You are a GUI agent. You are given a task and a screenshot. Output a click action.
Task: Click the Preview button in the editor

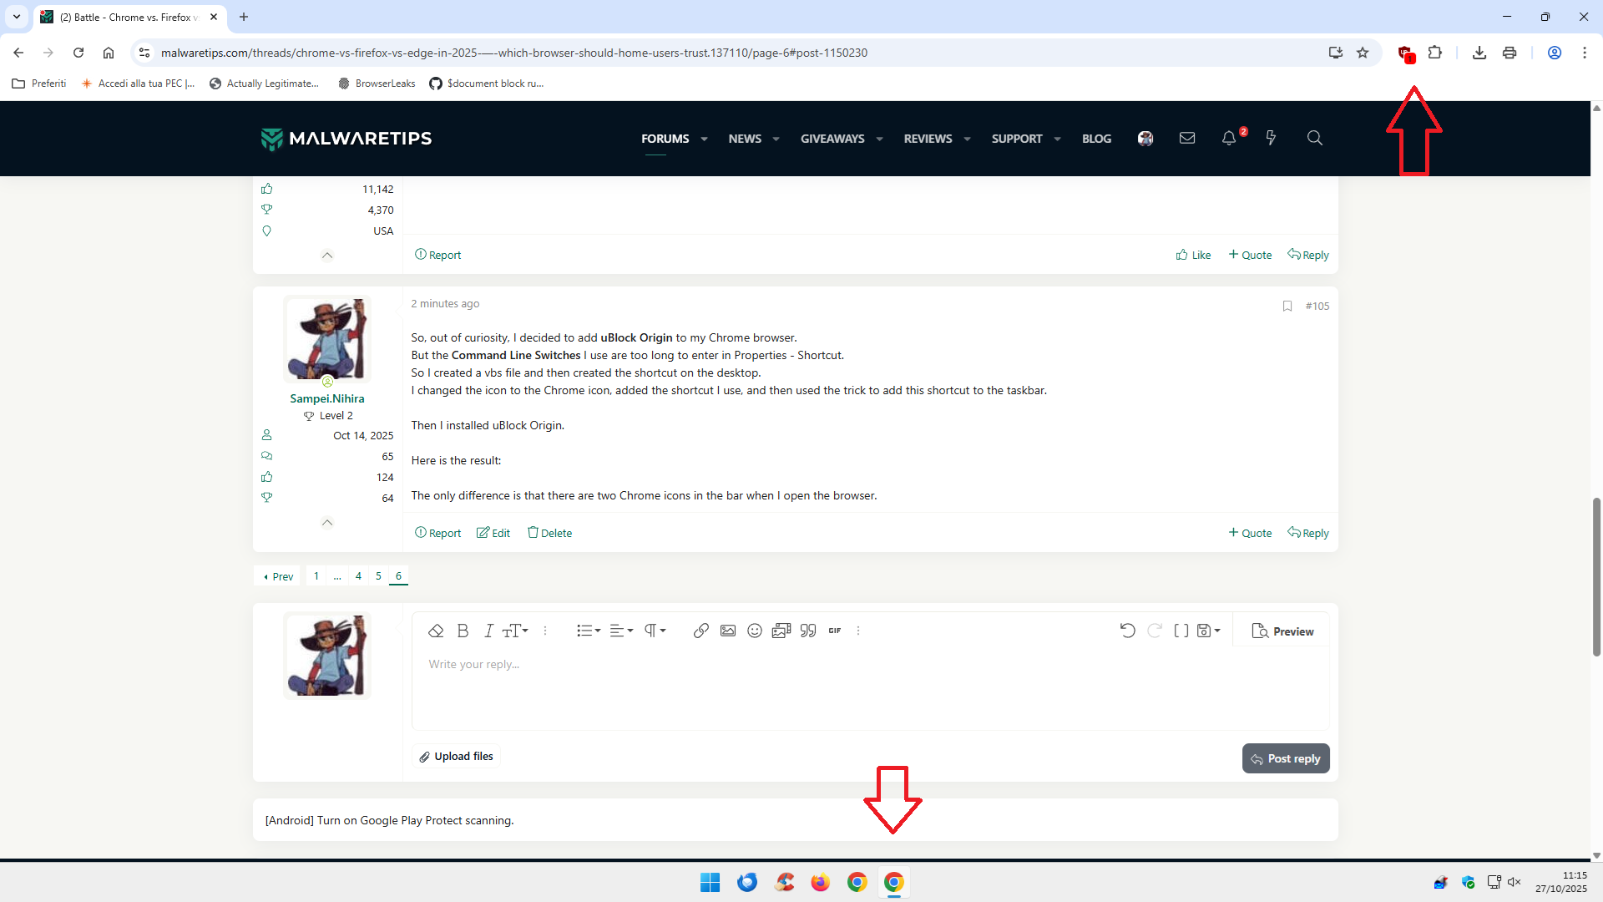pyautogui.click(x=1282, y=631)
